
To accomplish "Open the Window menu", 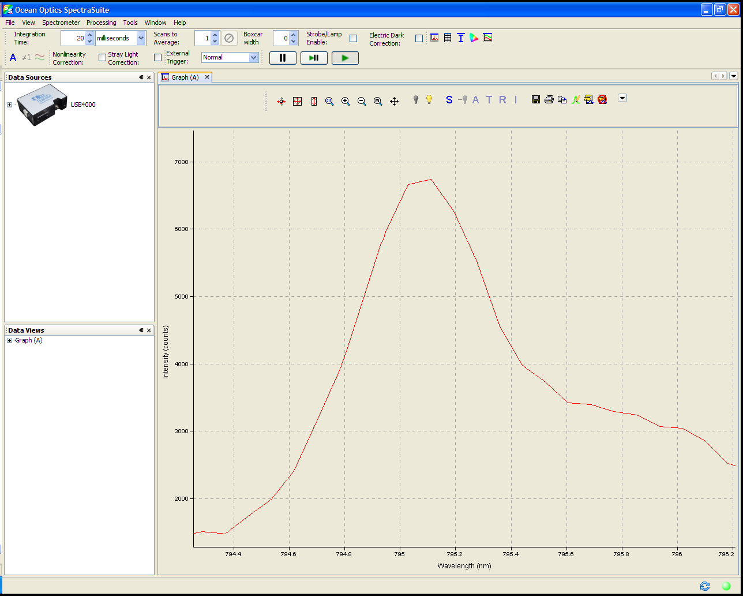I will (x=155, y=23).
